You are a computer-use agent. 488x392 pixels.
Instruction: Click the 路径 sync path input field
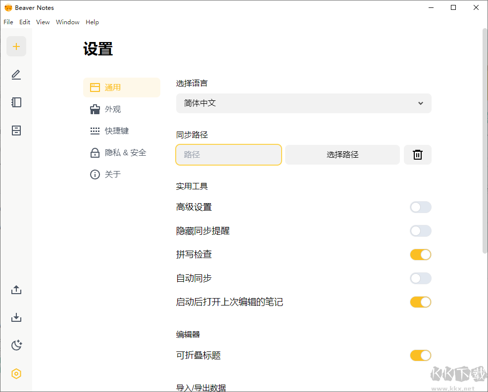(229, 155)
